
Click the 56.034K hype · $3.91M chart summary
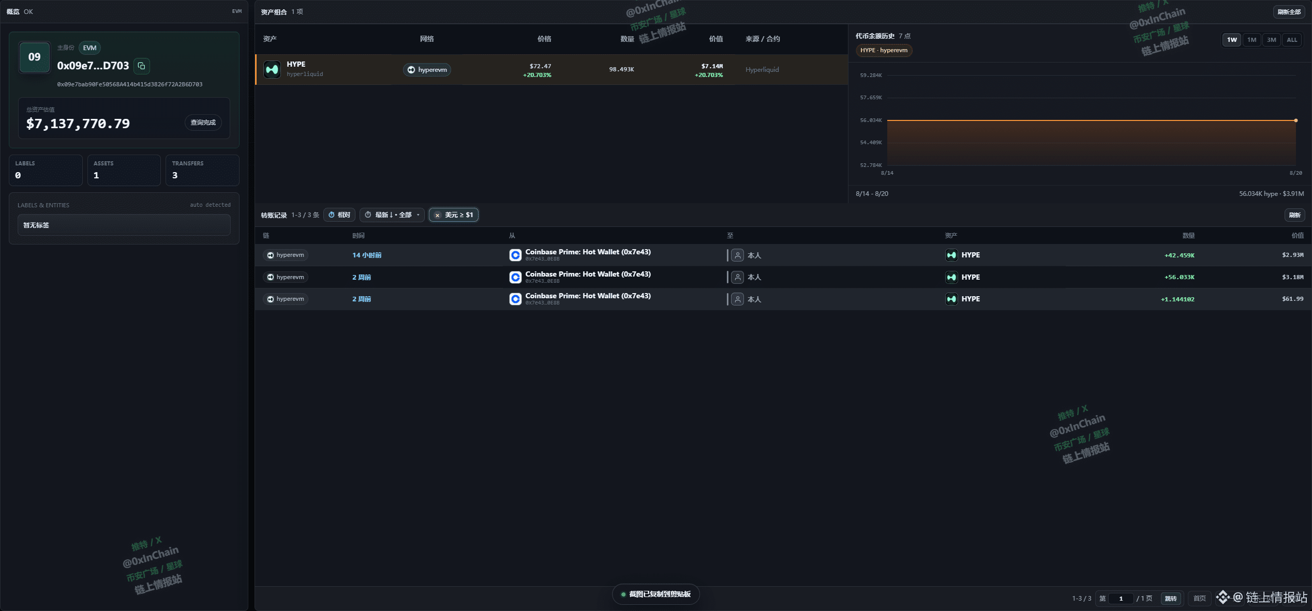pyautogui.click(x=1271, y=194)
